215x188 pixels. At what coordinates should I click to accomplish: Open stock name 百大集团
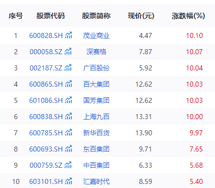click(96, 84)
